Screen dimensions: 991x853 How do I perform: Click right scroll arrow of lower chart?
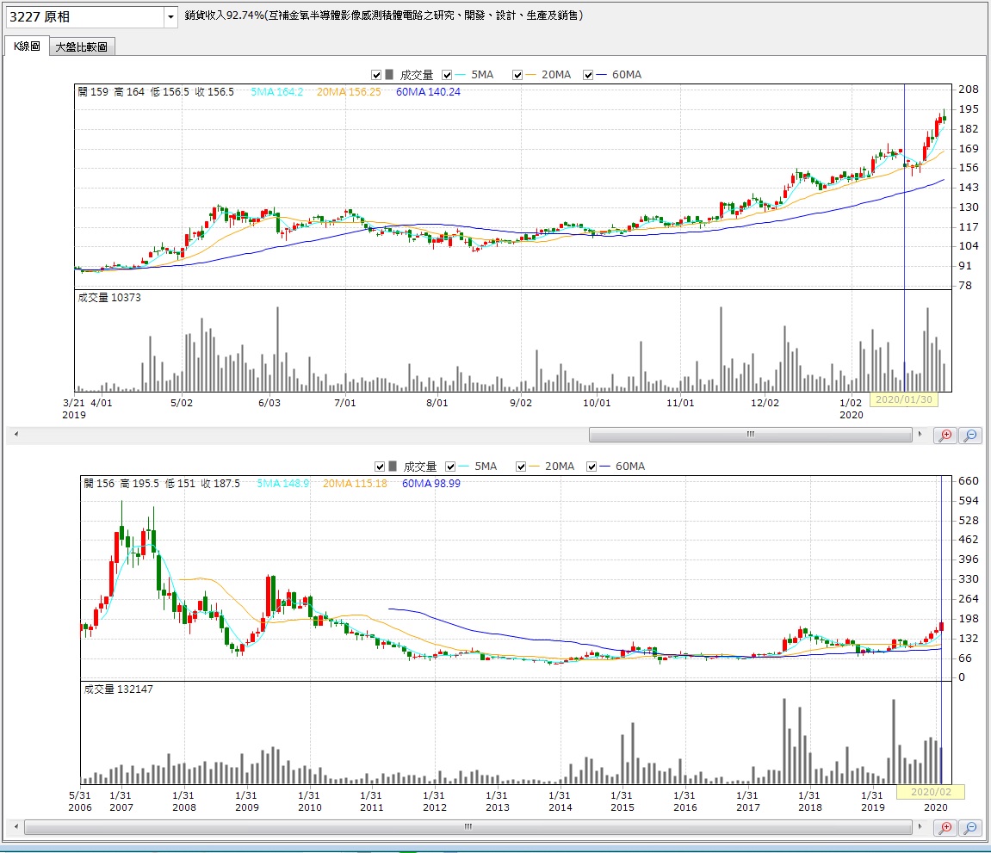(x=920, y=826)
